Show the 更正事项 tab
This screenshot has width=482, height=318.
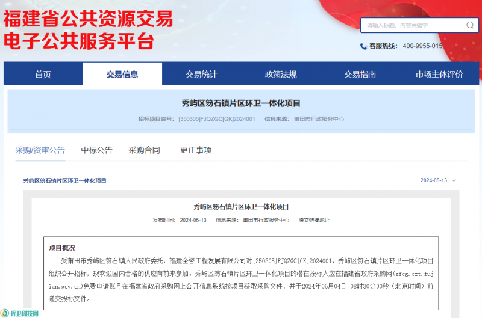point(196,150)
